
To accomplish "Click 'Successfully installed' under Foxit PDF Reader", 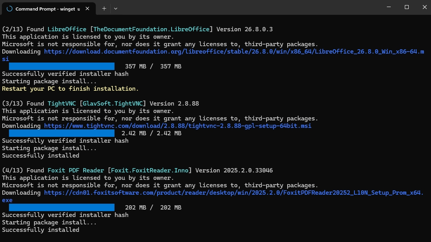I will 41,230.
